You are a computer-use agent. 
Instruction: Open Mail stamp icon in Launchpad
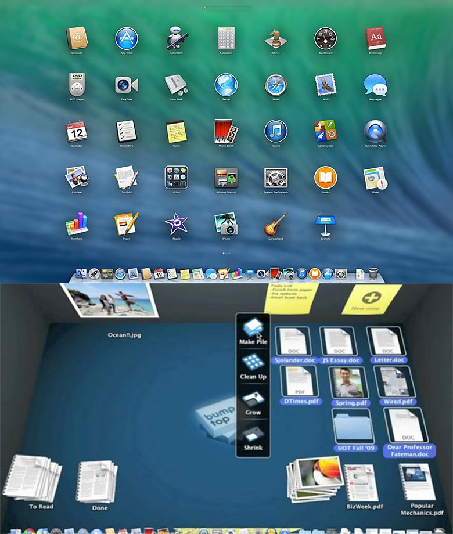pyautogui.click(x=325, y=85)
